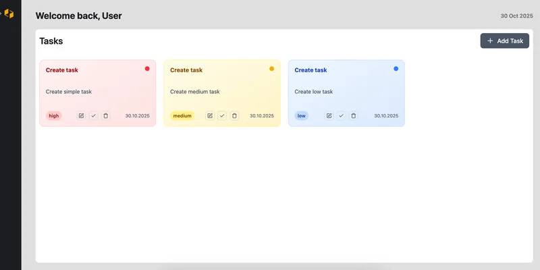Open the blue 'Create task' title
This screenshot has width=540, height=270.
click(x=310, y=70)
